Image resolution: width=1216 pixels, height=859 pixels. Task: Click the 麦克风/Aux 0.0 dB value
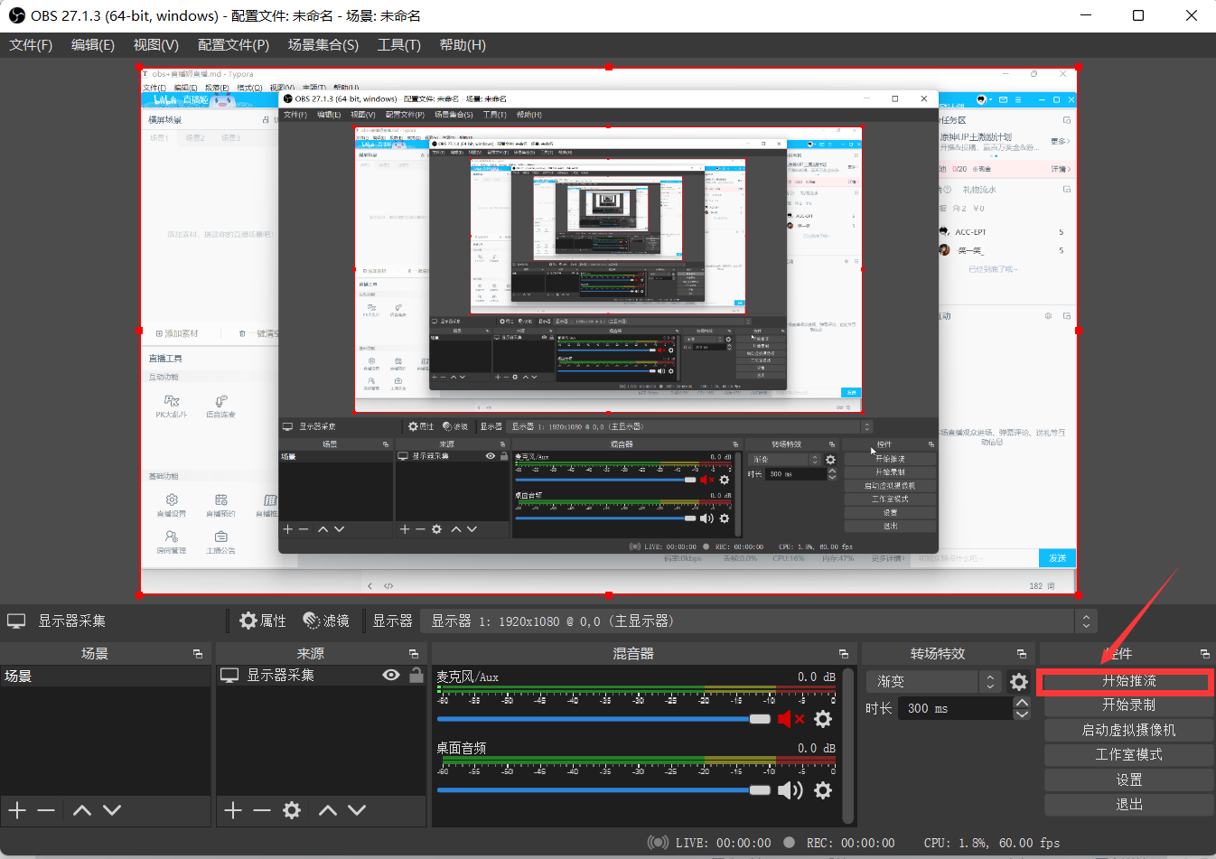[817, 677]
